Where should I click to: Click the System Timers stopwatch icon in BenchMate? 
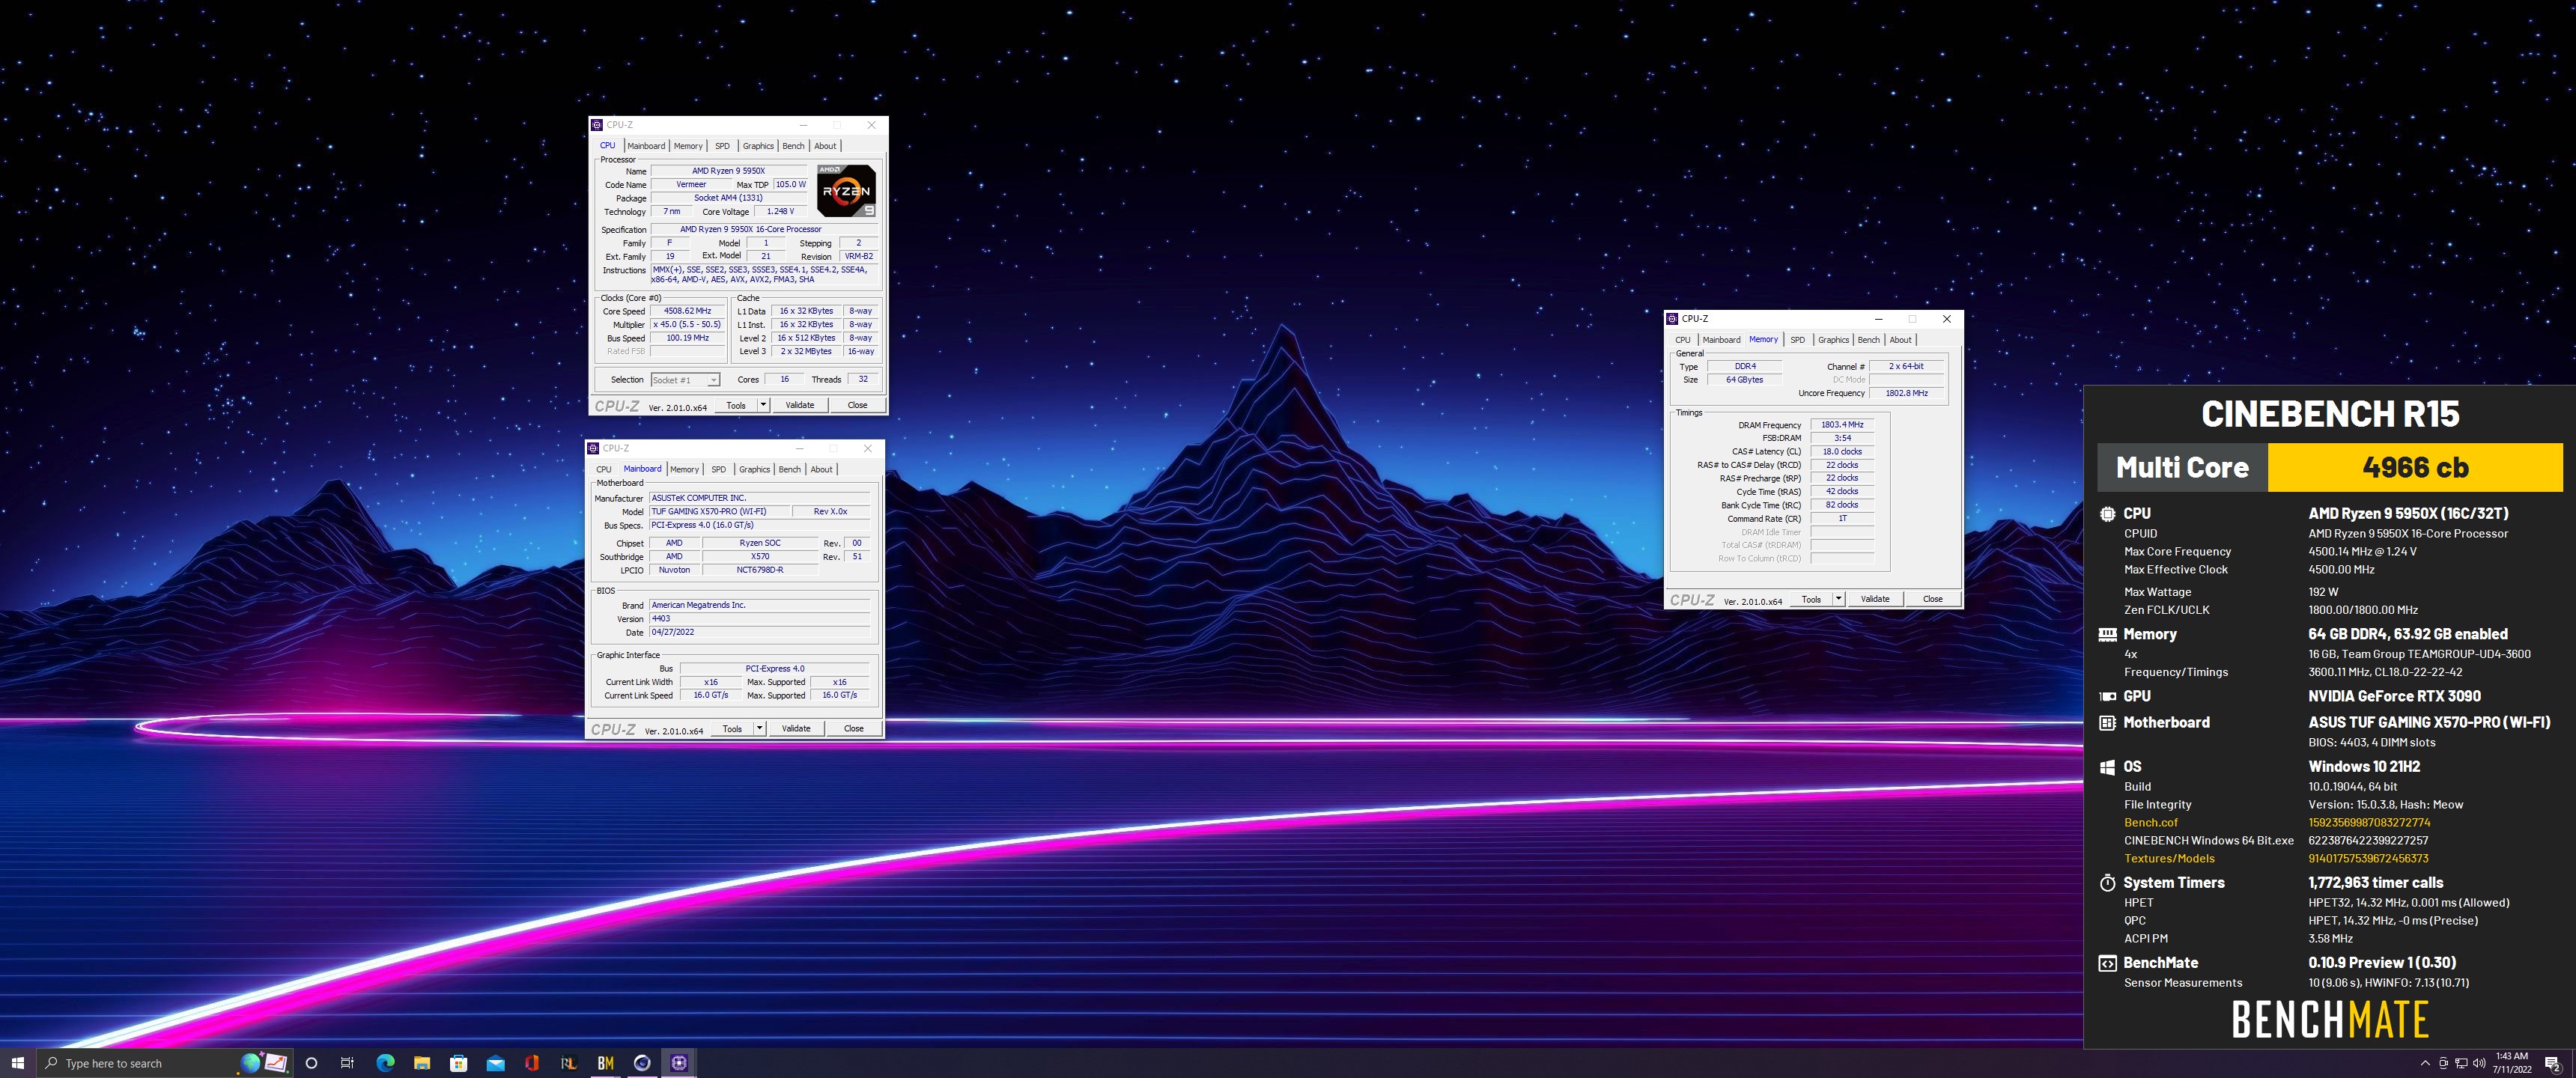tap(2107, 882)
